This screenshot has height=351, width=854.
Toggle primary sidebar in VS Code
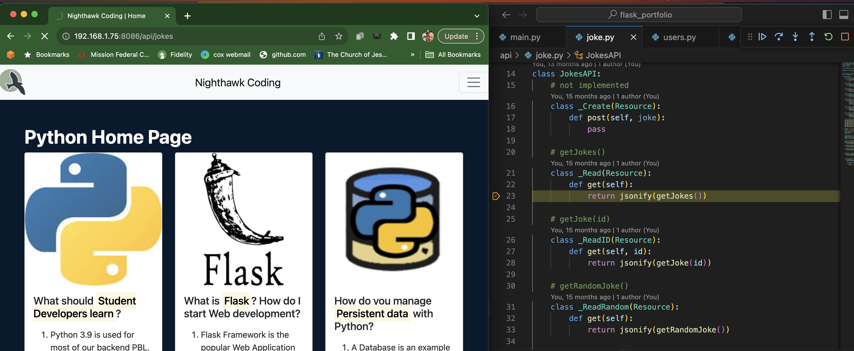pyautogui.click(x=827, y=15)
